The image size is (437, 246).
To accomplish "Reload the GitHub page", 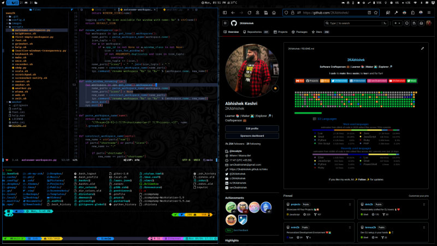I will [x=250, y=13].
